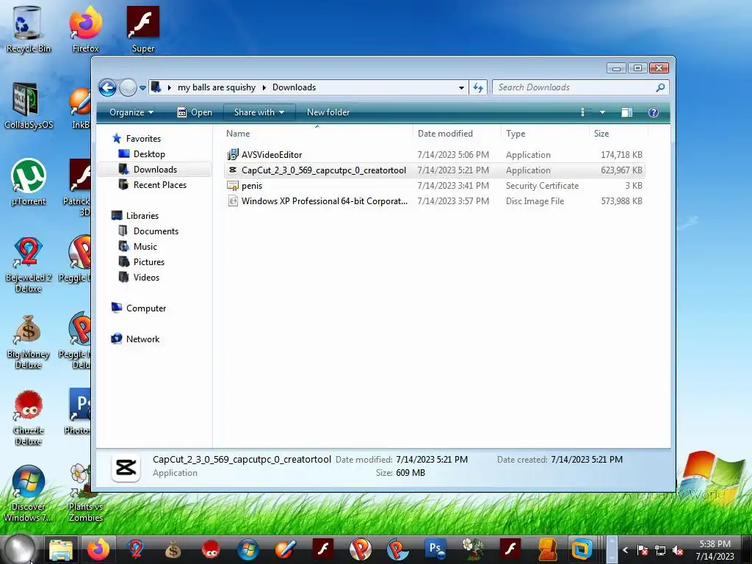
Task: Expand arrow after 'my balls are squishy'
Action: [x=264, y=87]
